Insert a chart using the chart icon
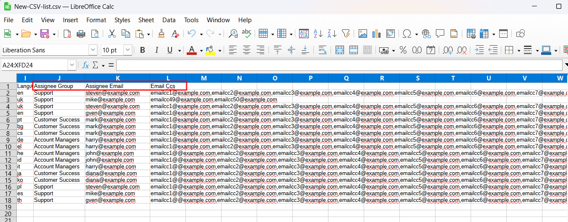This screenshot has height=222, width=568. click(x=377, y=34)
